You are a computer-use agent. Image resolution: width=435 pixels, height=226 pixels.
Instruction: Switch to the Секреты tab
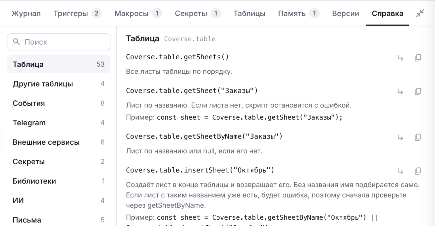(198, 14)
